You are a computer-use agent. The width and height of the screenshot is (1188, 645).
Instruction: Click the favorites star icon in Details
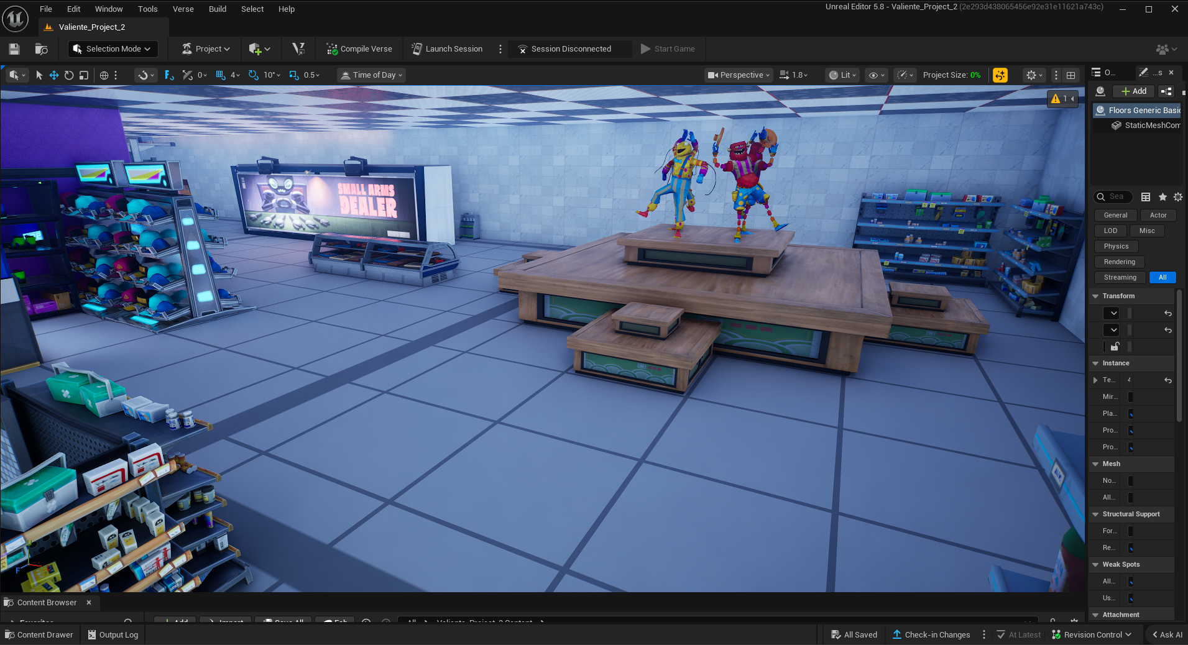(x=1163, y=197)
